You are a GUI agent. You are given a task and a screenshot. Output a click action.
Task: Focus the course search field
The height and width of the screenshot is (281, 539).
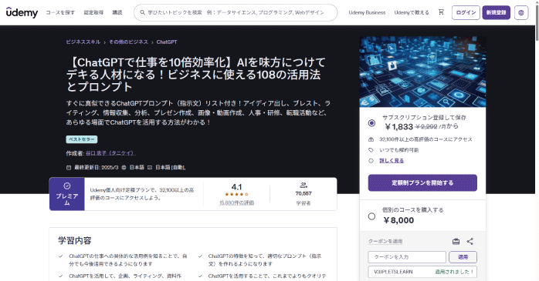tap(236, 12)
